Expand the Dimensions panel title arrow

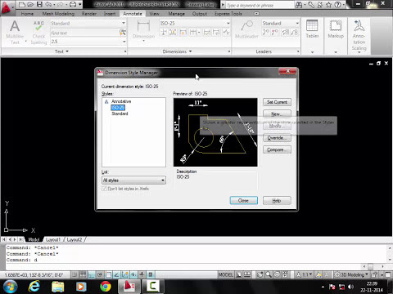pos(190,51)
